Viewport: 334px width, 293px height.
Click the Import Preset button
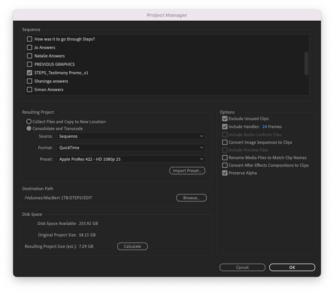(187, 171)
